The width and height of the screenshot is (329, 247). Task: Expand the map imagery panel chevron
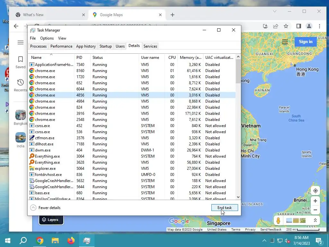click(x=315, y=220)
